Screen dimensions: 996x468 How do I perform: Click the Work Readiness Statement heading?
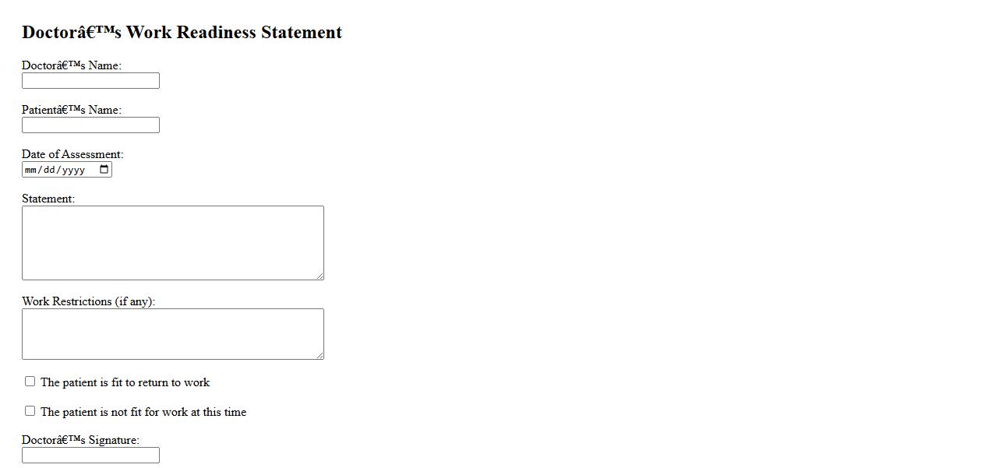point(182,33)
